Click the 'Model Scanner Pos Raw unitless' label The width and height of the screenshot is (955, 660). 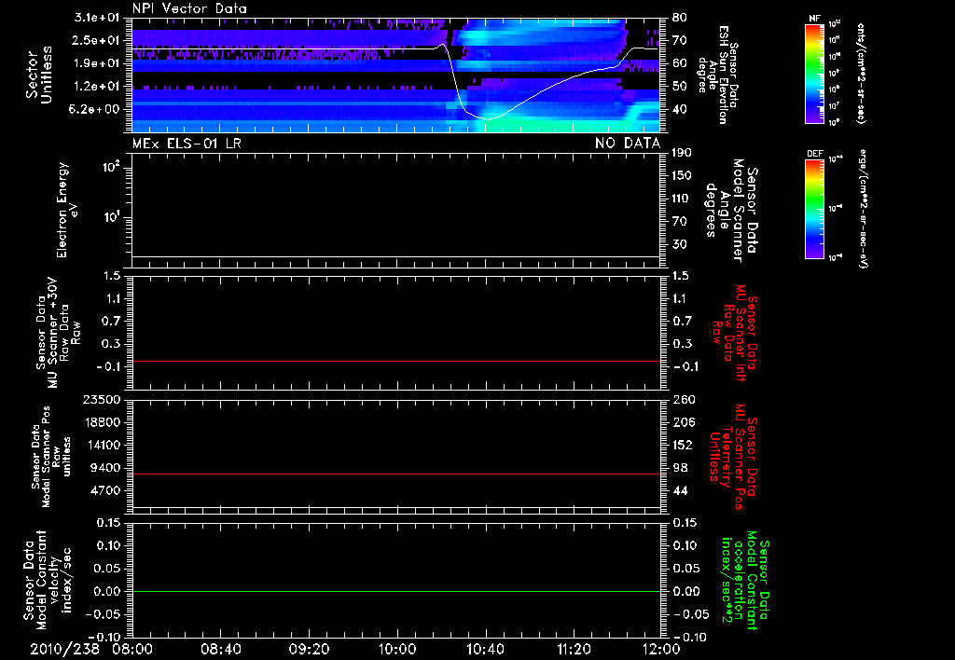(51, 457)
